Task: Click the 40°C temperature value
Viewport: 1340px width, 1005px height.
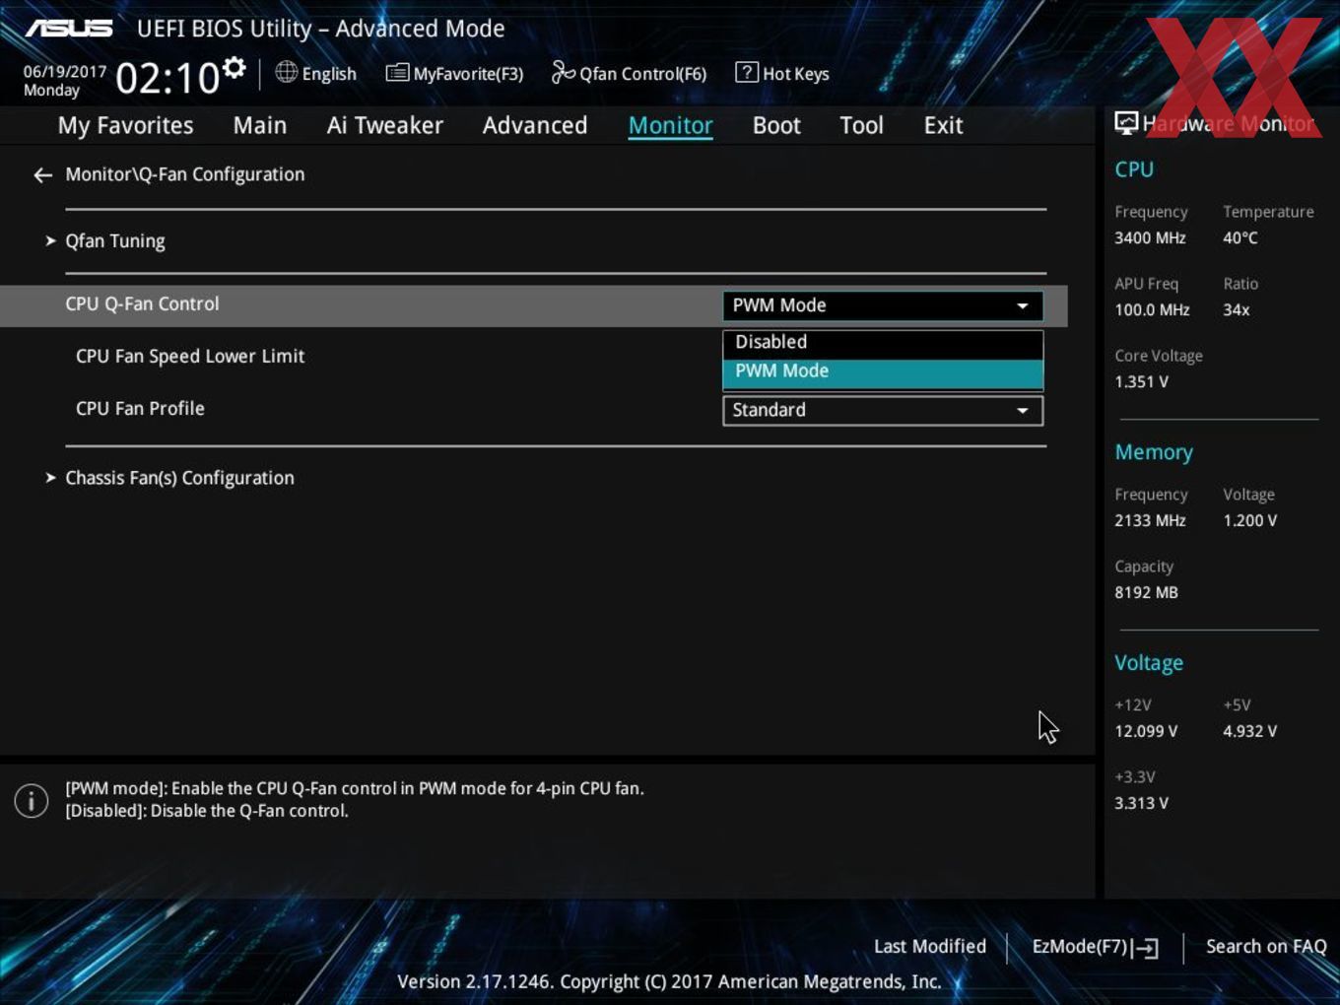Action: point(1240,238)
